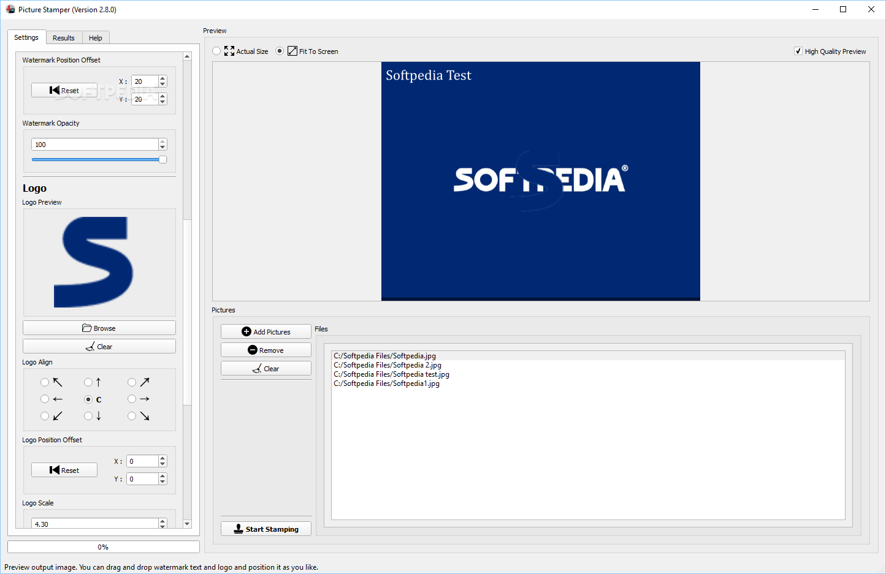886x574 pixels.
Task: Select file Softpedia.jpg in Files list
Action: click(x=588, y=356)
